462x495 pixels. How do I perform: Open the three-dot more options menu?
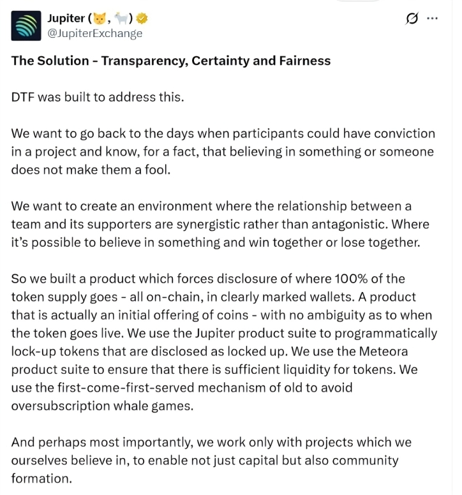pos(432,18)
